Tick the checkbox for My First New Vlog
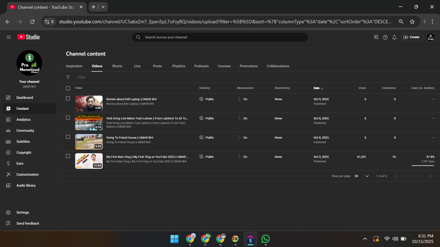Viewport: 440px width, 247px height. point(68,156)
